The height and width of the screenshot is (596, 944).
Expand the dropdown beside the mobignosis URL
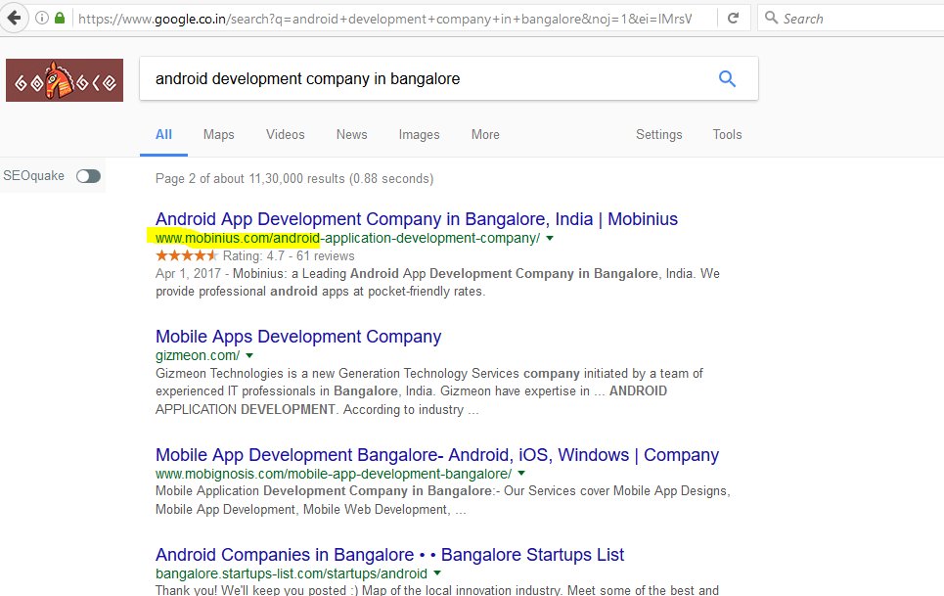click(x=520, y=472)
